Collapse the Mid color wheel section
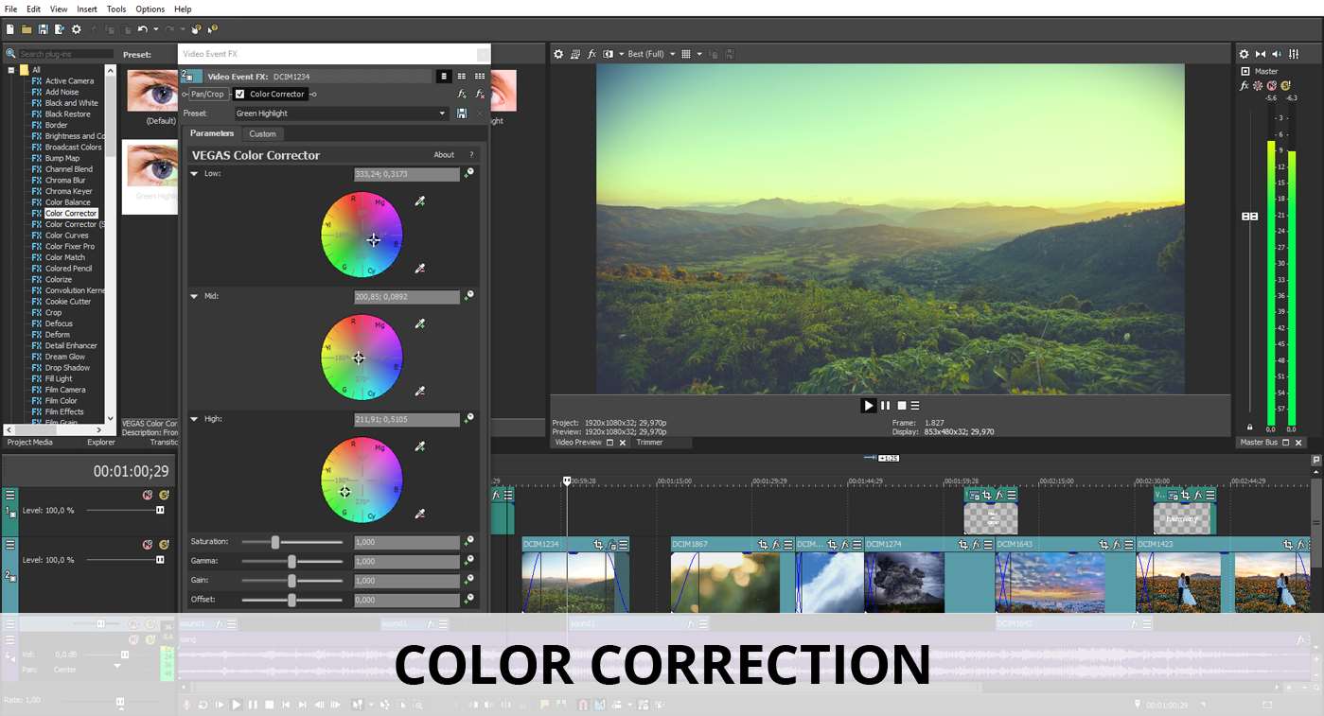 pyautogui.click(x=194, y=296)
